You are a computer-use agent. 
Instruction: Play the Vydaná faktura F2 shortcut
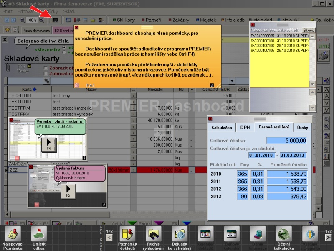click(68, 192)
